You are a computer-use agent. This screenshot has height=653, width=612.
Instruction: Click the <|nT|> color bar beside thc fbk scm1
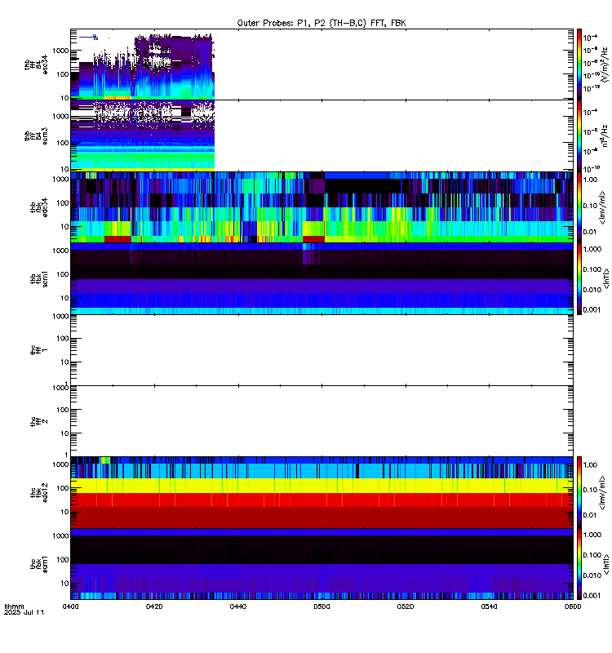click(x=579, y=564)
